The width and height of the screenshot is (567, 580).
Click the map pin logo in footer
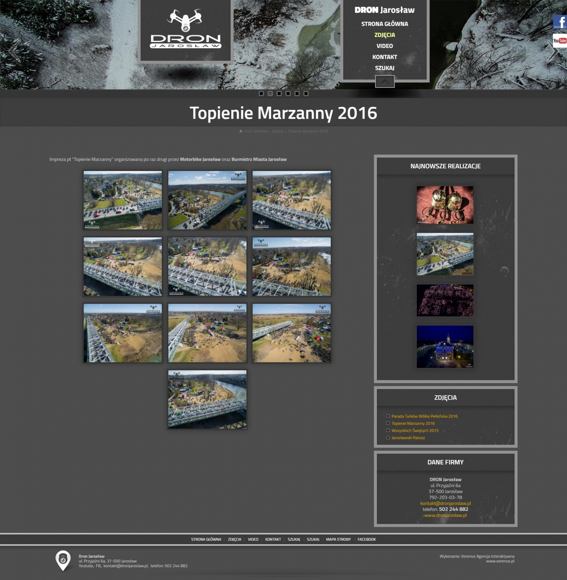[63, 560]
